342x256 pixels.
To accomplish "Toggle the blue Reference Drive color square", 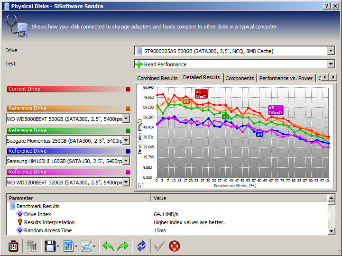I will tap(128, 151).
